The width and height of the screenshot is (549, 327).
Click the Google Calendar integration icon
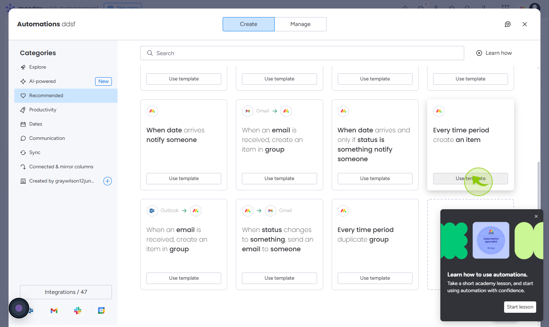pos(102,311)
